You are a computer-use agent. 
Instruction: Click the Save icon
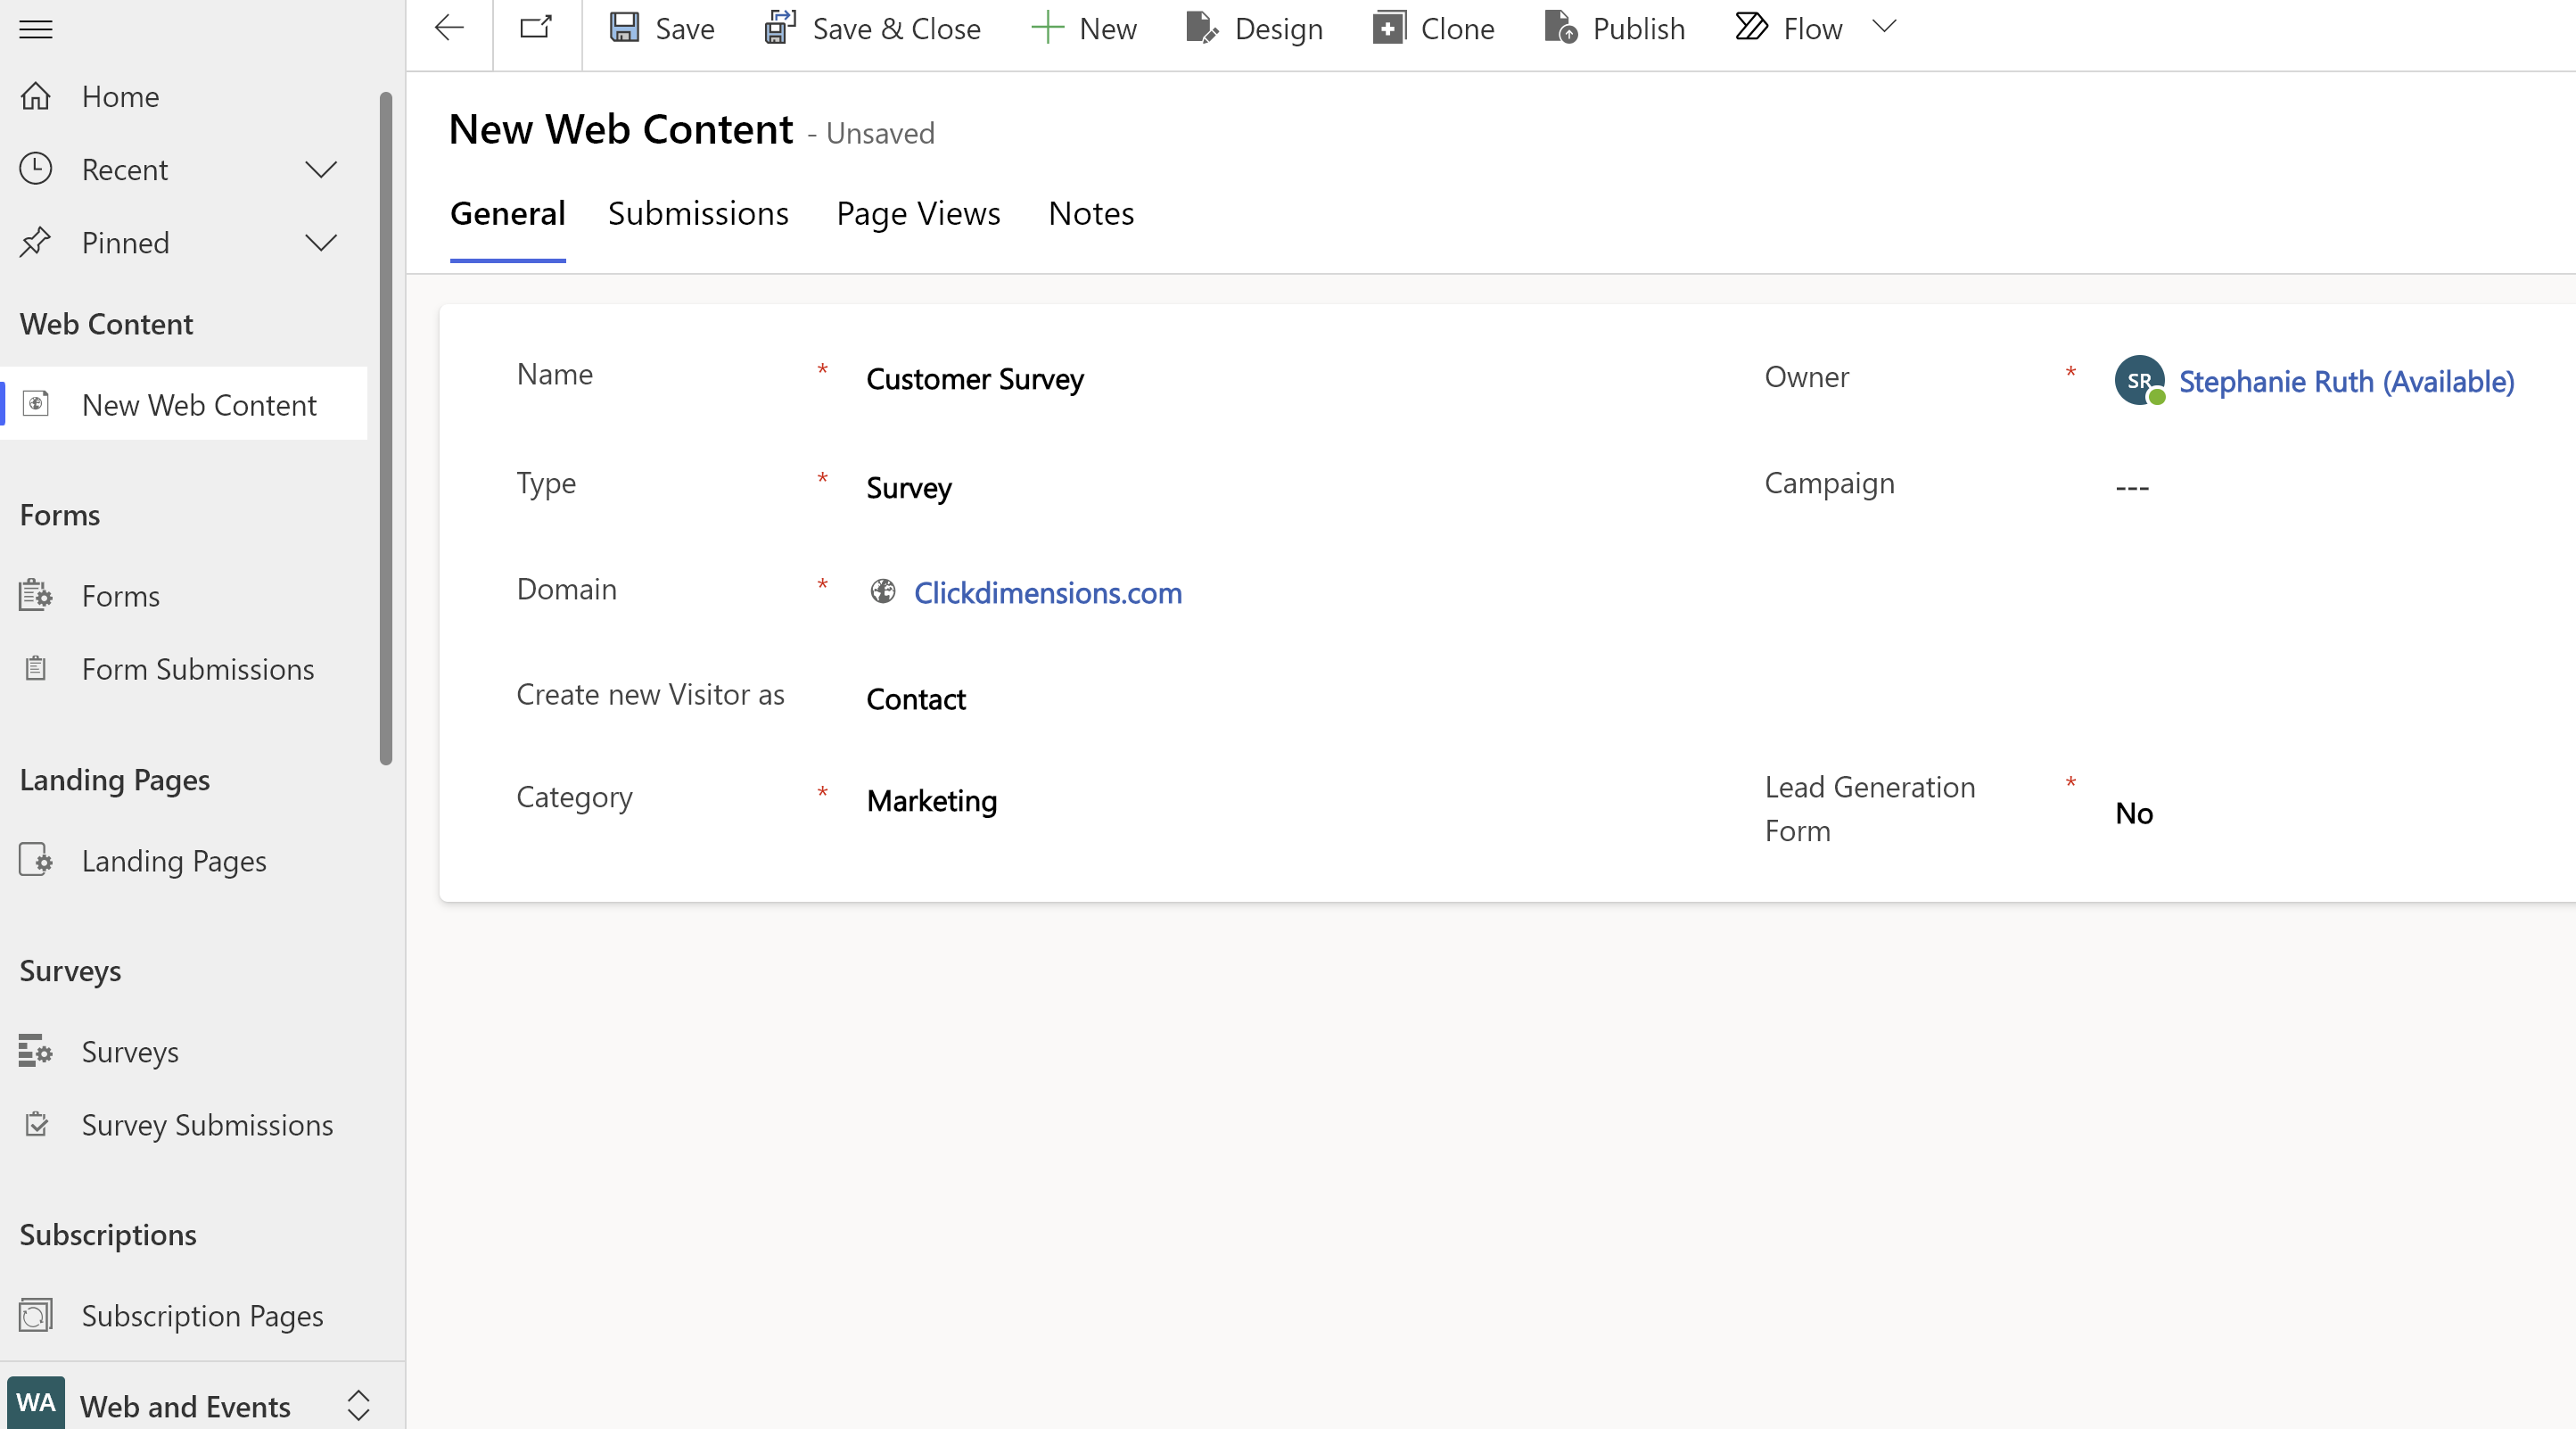[x=625, y=27]
